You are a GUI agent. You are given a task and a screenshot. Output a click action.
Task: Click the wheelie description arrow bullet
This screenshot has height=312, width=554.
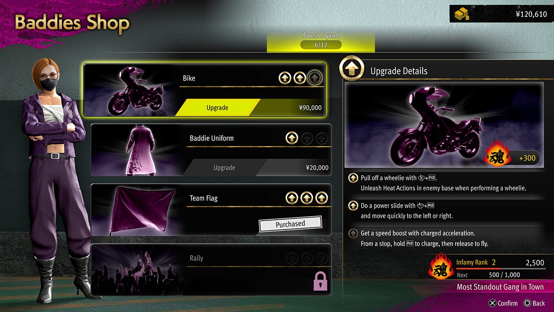click(353, 178)
